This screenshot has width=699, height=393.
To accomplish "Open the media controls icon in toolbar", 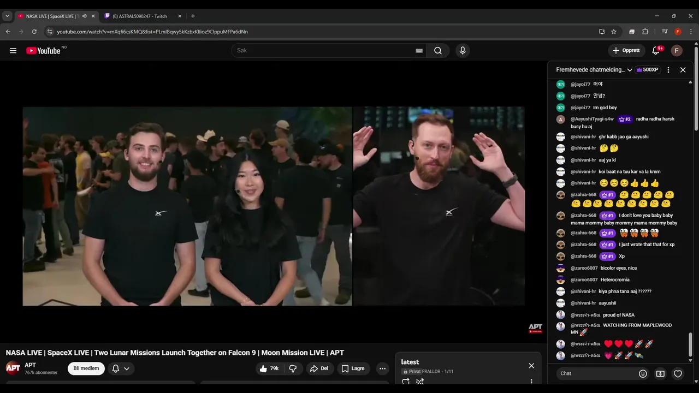I will click(x=665, y=32).
